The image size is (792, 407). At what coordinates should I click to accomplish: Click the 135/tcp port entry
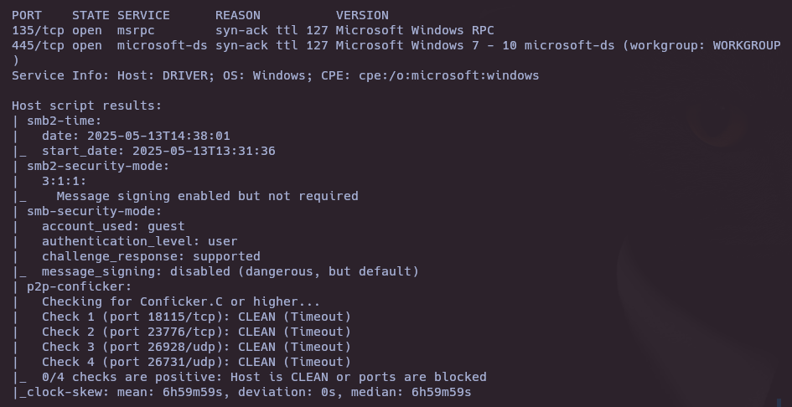pyautogui.click(x=38, y=31)
